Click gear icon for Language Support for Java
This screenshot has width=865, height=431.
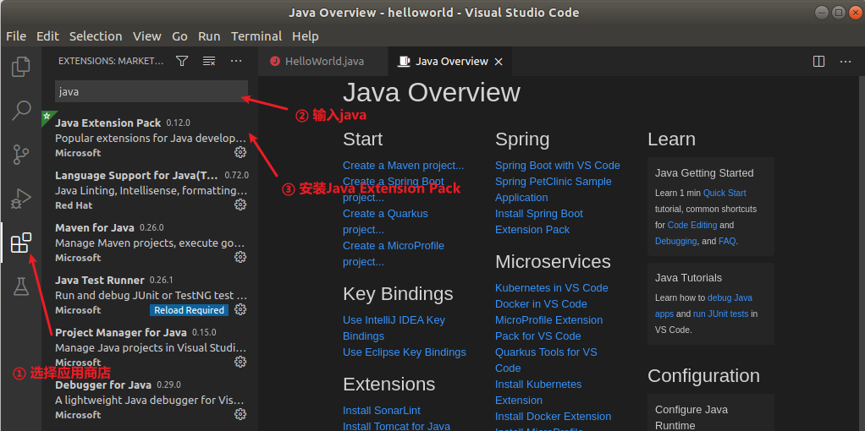coord(240,205)
